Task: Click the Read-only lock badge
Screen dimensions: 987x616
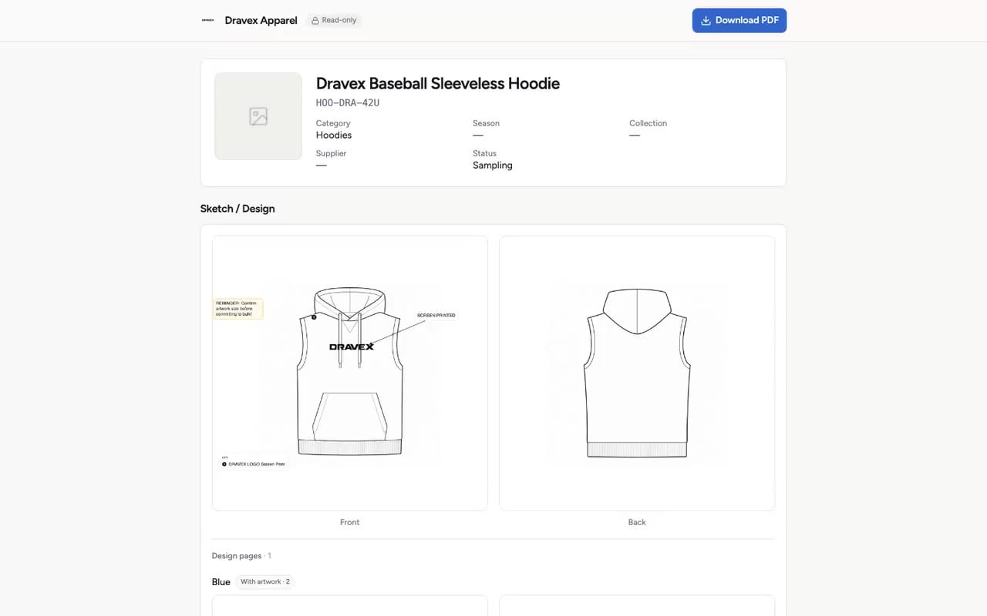Action: click(334, 20)
